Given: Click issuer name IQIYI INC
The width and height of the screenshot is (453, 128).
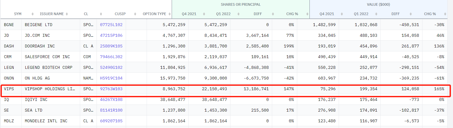Looking at the screenshot, I should click(36, 100).
